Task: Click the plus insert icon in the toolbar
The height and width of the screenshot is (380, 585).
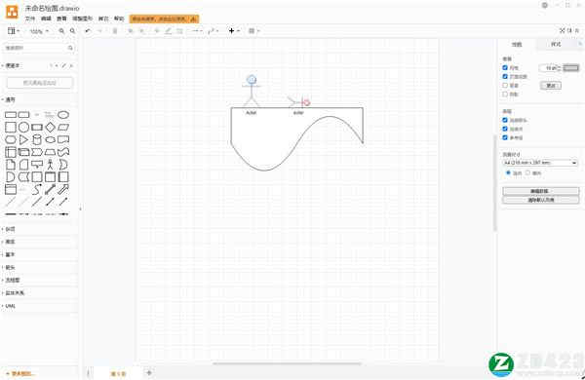Action: [x=232, y=31]
